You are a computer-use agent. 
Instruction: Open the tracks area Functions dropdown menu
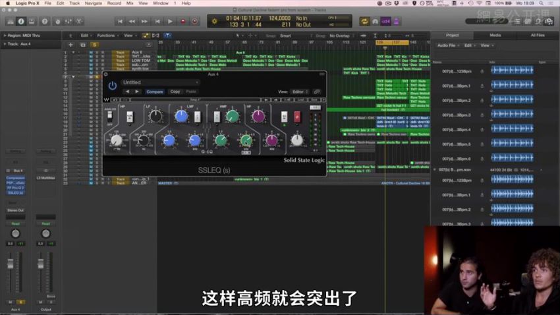click(x=108, y=36)
